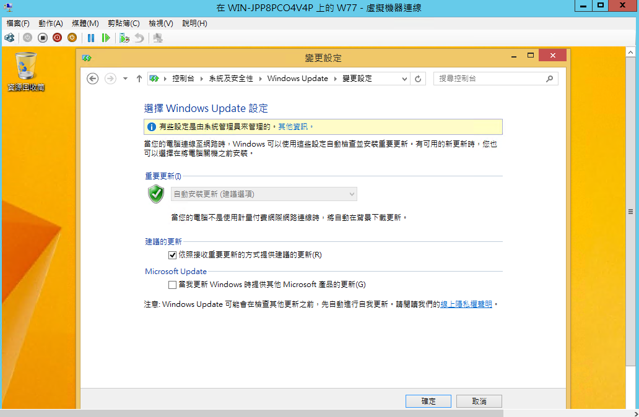Turn off the VM with black stop icon
Viewport: 639px width, 417px height.
(x=42, y=38)
